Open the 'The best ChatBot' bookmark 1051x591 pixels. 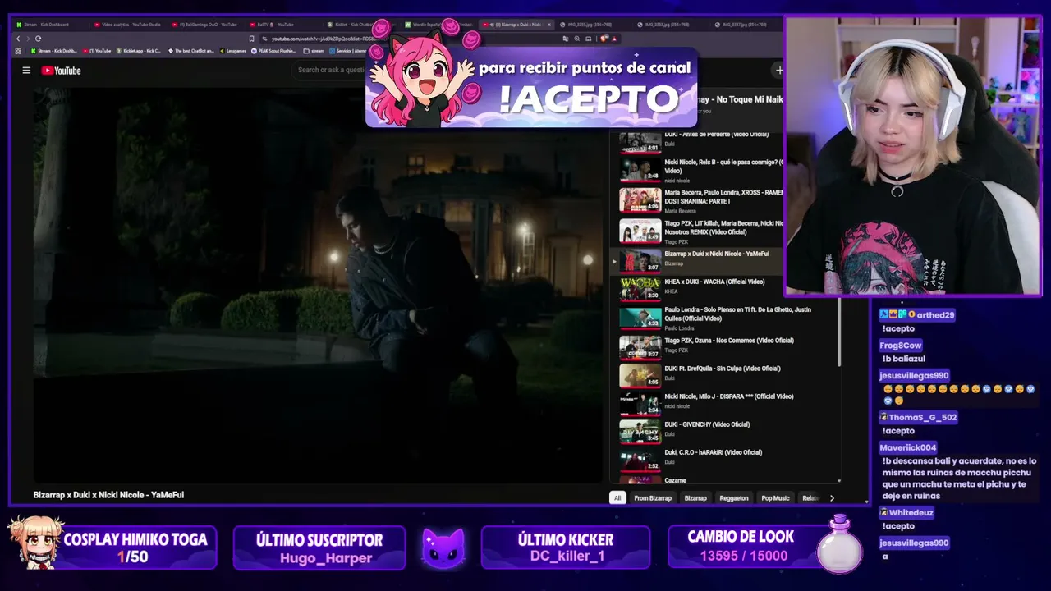coord(191,51)
